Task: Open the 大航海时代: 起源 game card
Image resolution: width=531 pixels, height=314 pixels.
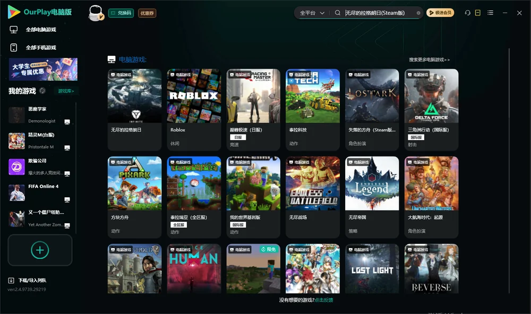Action: tap(431, 197)
